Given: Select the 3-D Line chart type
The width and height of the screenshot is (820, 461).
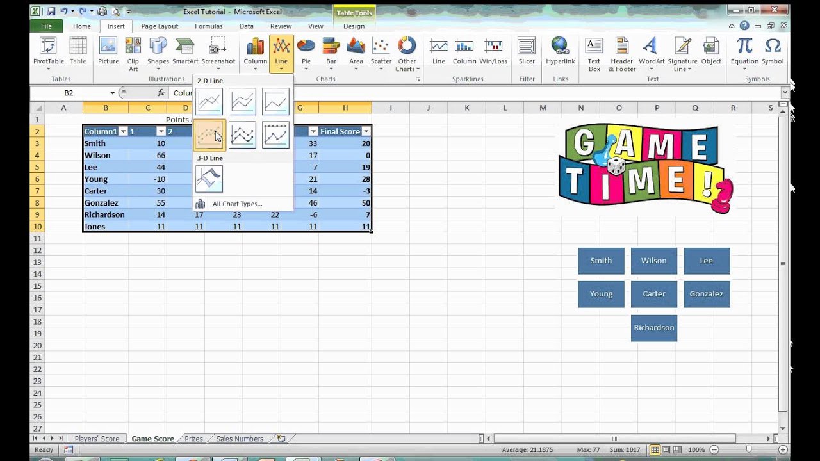Looking at the screenshot, I should (209, 179).
